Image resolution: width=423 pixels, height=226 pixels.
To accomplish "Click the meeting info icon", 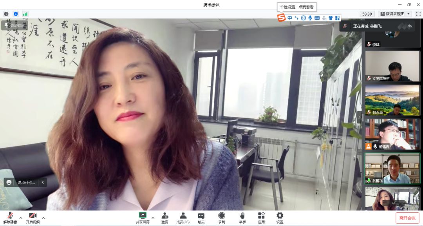I will coord(6,14).
